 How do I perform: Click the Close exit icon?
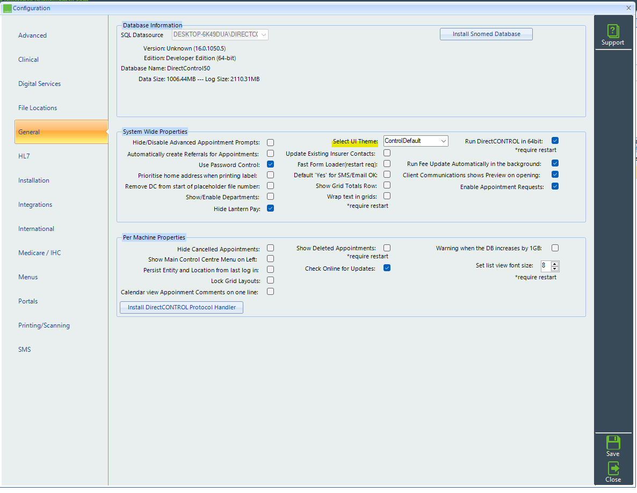tap(613, 468)
